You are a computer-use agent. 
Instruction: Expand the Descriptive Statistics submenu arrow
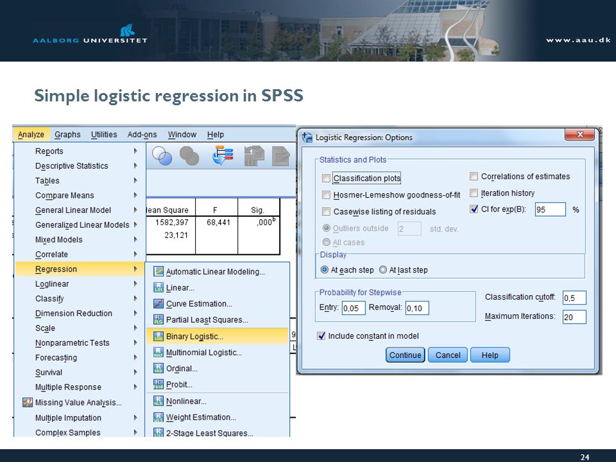(x=135, y=166)
